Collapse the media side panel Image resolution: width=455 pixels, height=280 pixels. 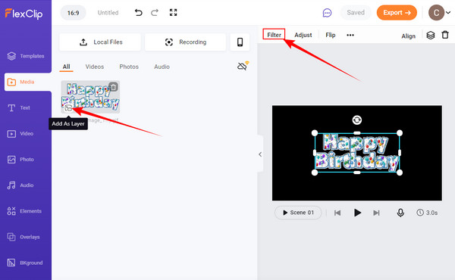(x=260, y=154)
